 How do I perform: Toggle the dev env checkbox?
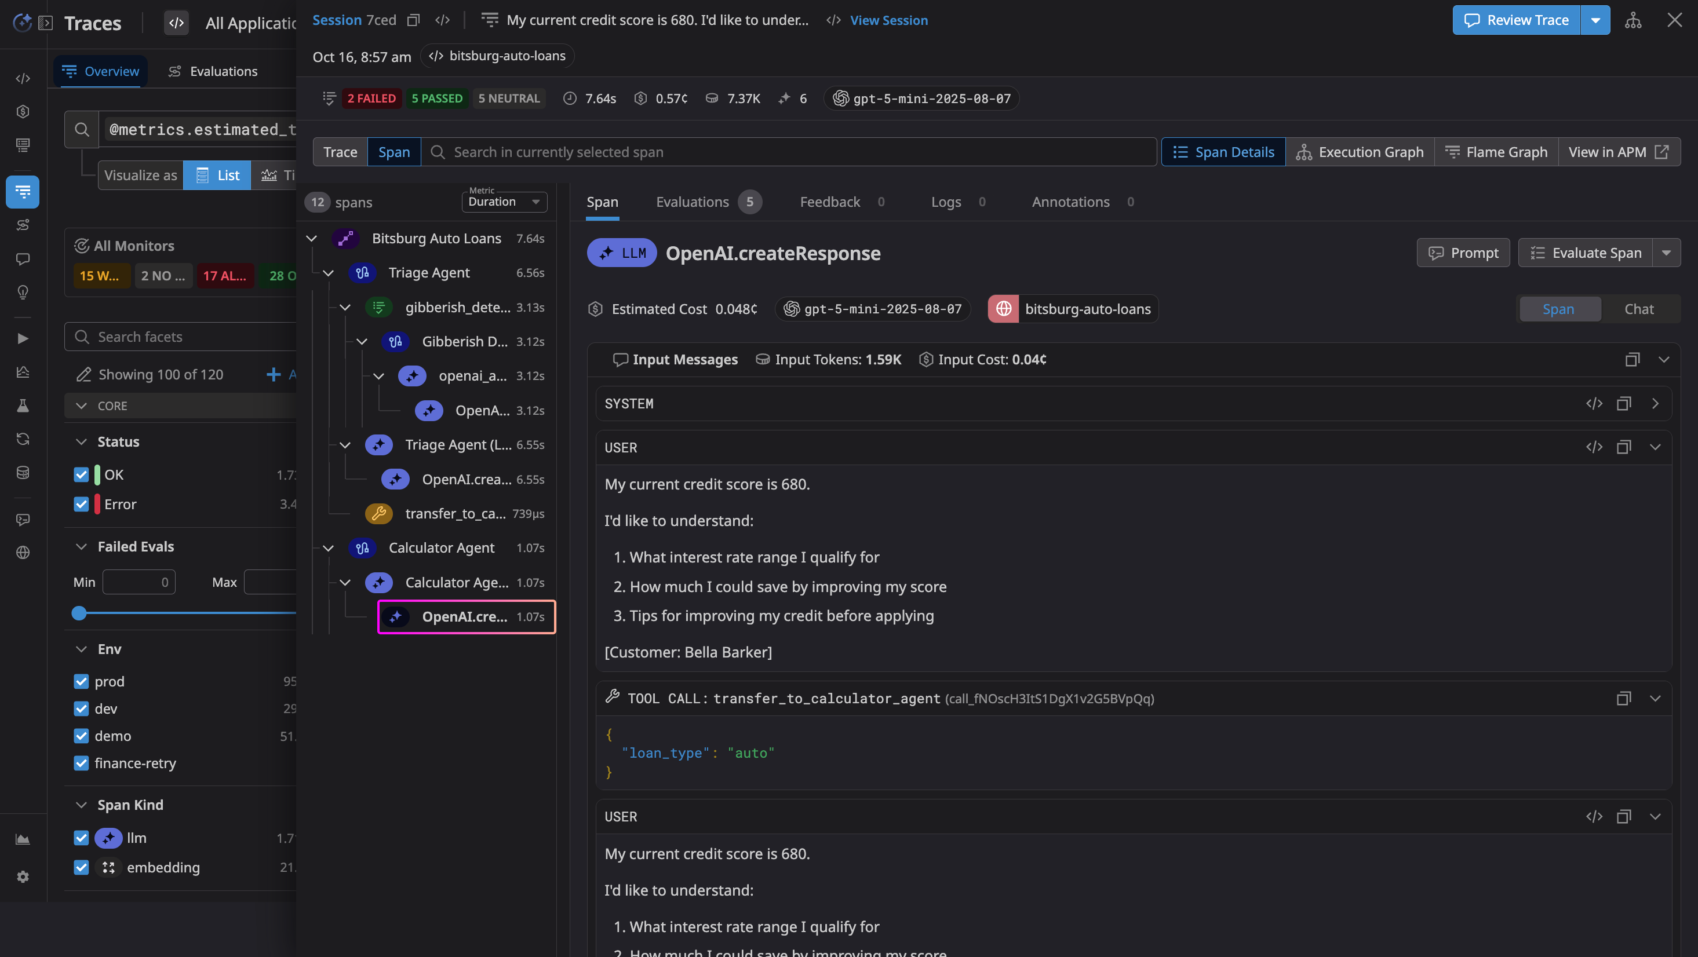(81, 709)
